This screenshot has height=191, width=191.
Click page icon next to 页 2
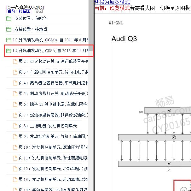tap(15, 62)
